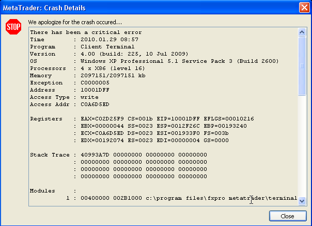
Task: Click the scrollbar down arrow
Action: (302, 201)
